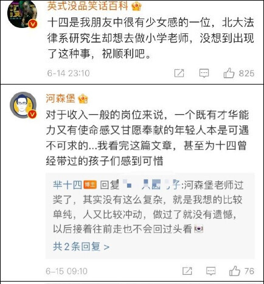Tap the crown badge next to 河森堡
The height and width of the screenshot is (284, 264).
pos(83,99)
